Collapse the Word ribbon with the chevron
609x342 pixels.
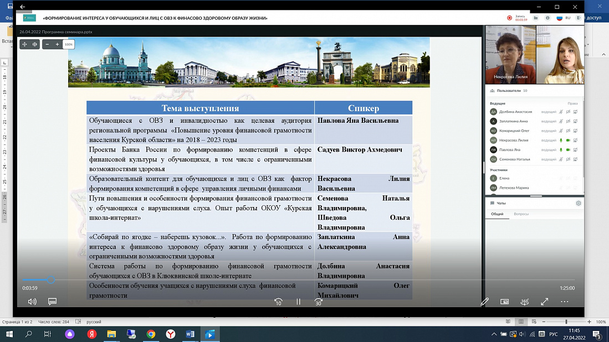[x=603, y=55]
